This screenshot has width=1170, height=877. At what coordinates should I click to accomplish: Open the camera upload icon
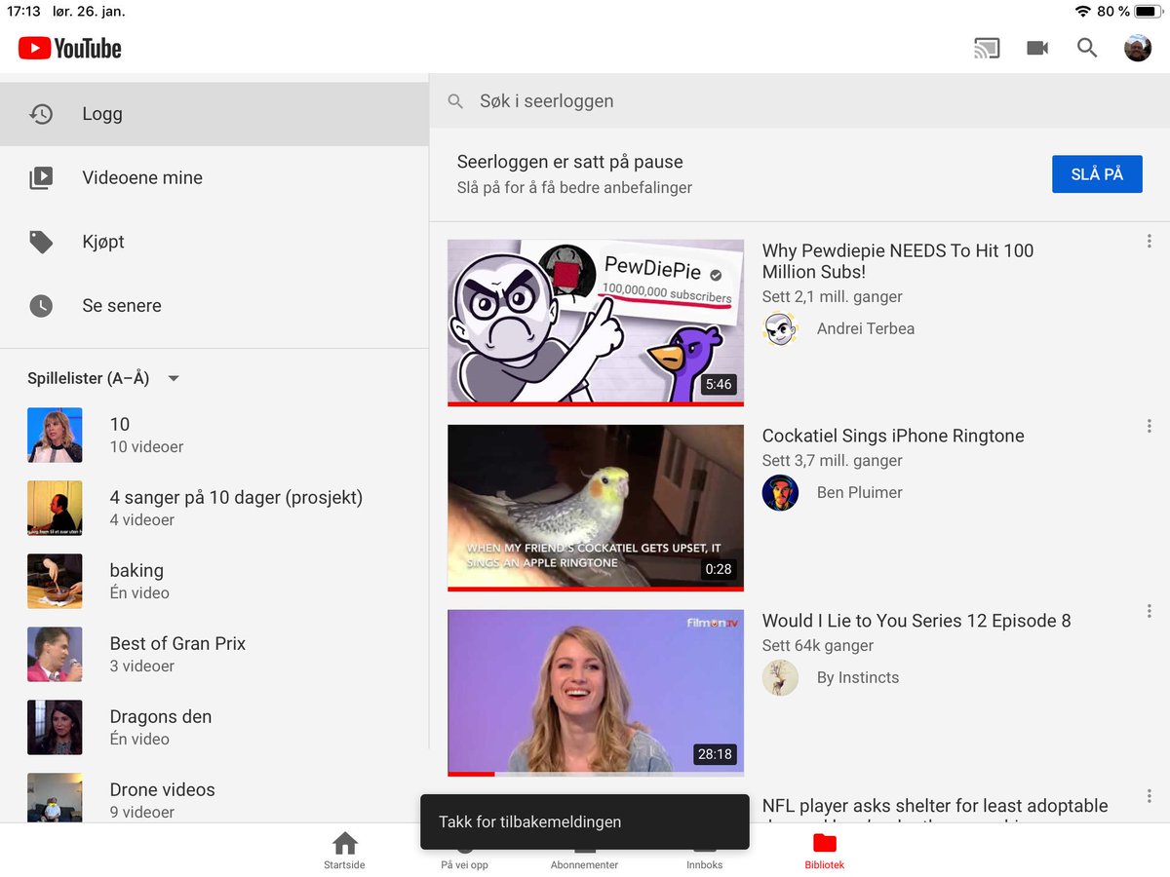click(1037, 48)
